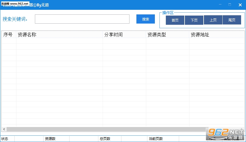Maximize the application window
Screen dimensions: 246x142
(x=230, y=5)
